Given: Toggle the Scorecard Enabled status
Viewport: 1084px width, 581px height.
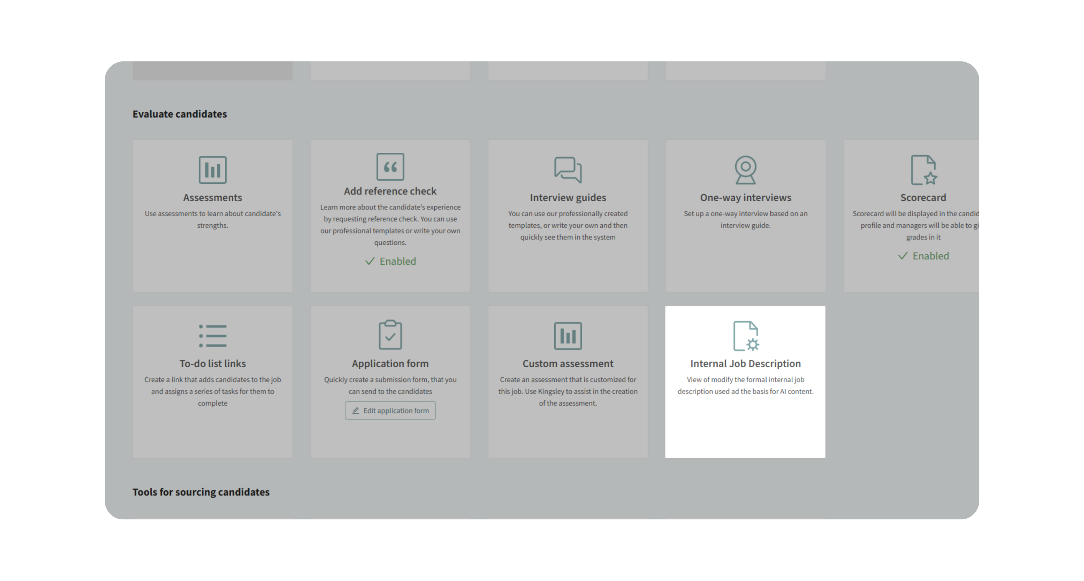Looking at the screenshot, I should (x=923, y=256).
